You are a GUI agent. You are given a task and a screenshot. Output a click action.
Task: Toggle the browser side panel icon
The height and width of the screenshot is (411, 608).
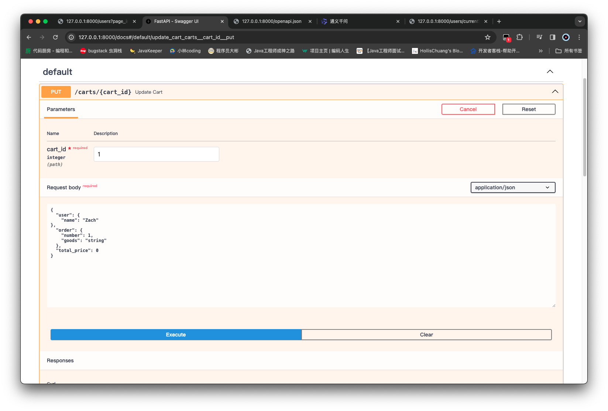[553, 37]
